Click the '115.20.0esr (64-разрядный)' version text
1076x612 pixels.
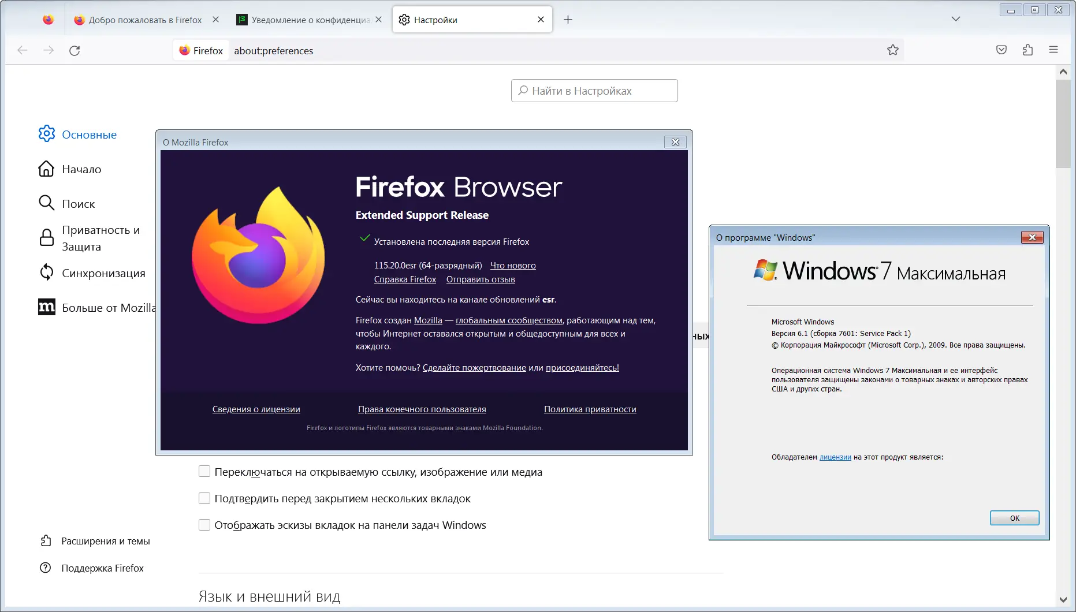pos(428,266)
